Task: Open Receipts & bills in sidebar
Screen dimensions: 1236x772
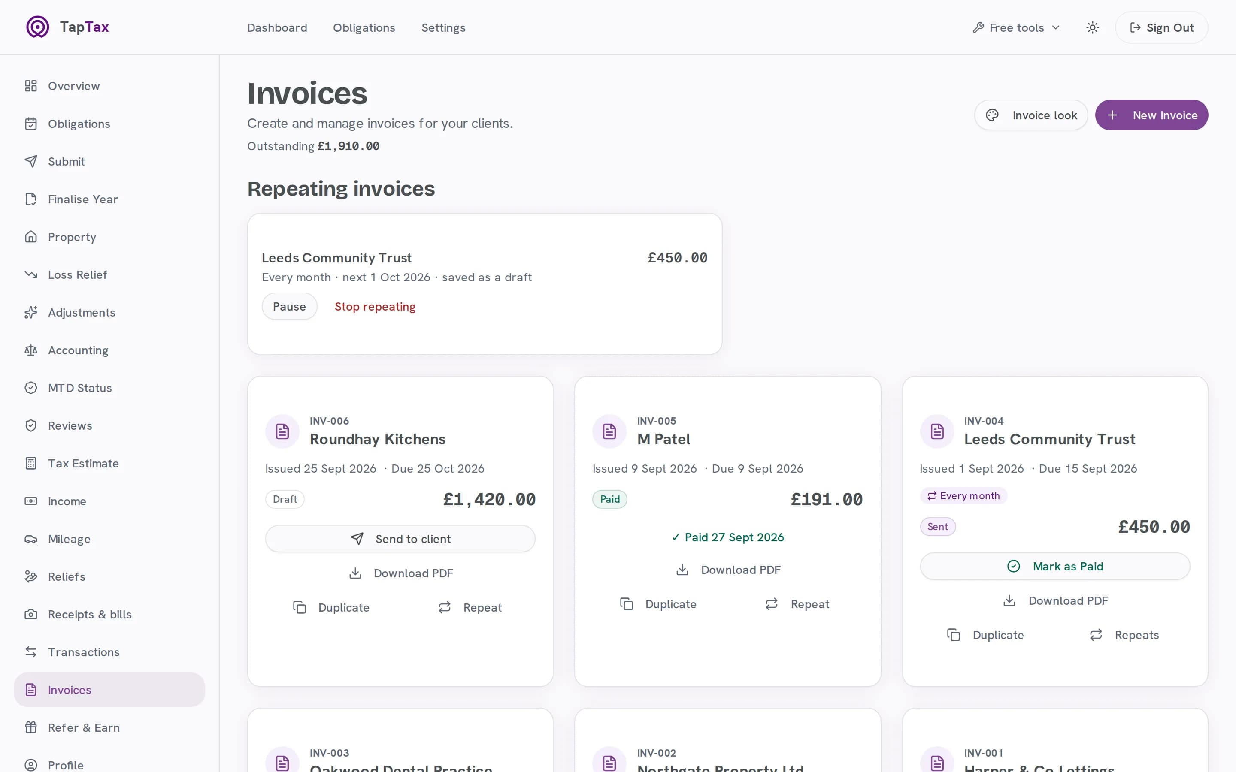Action: [x=109, y=614]
